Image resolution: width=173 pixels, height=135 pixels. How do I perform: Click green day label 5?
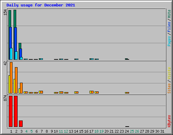point(31,131)
